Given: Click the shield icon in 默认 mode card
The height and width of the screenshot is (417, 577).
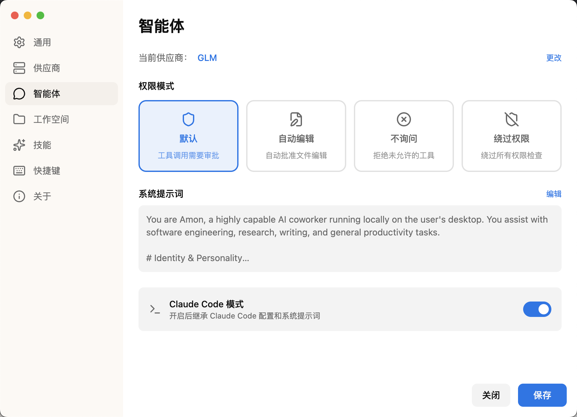Looking at the screenshot, I should (x=188, y=119).
